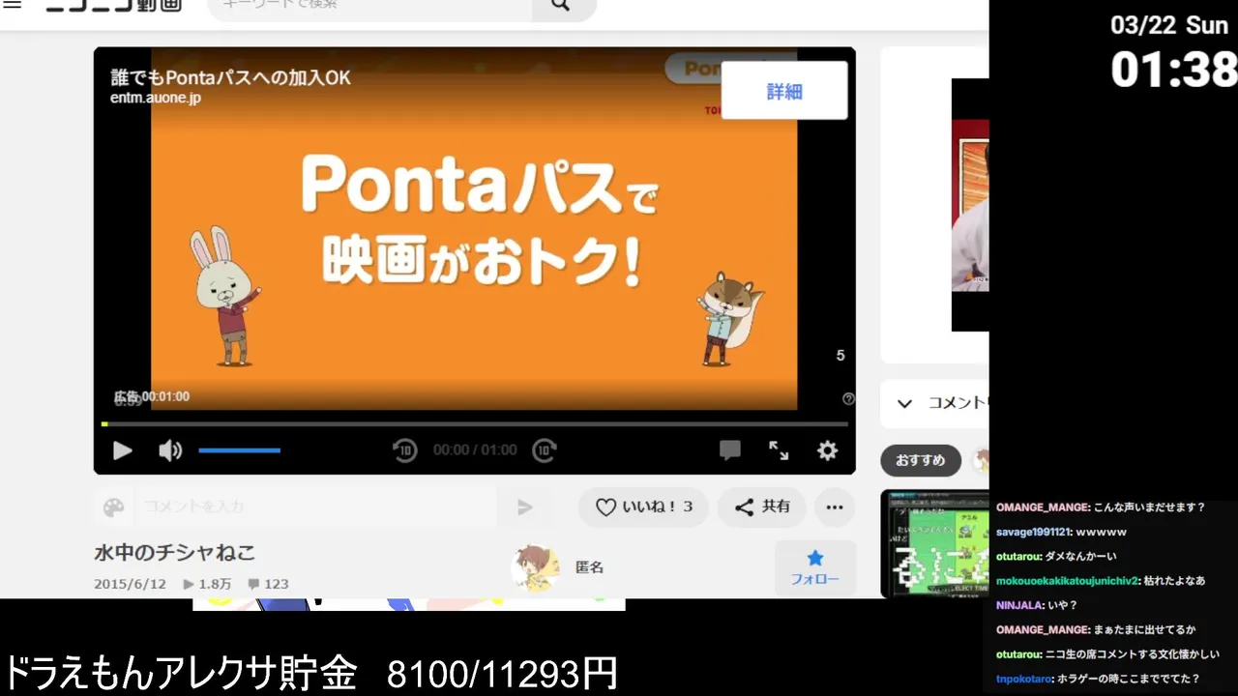The height and width of the screenshot is (696, 1238).
Task: Send comment with the arrow button
Action: click(524, 507)
